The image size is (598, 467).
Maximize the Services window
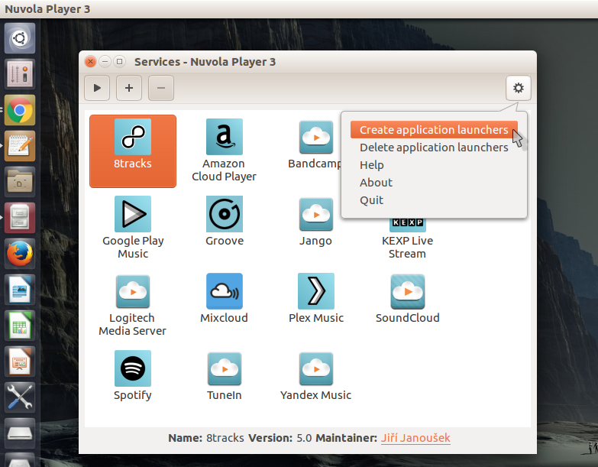click(x=119, y=61)
